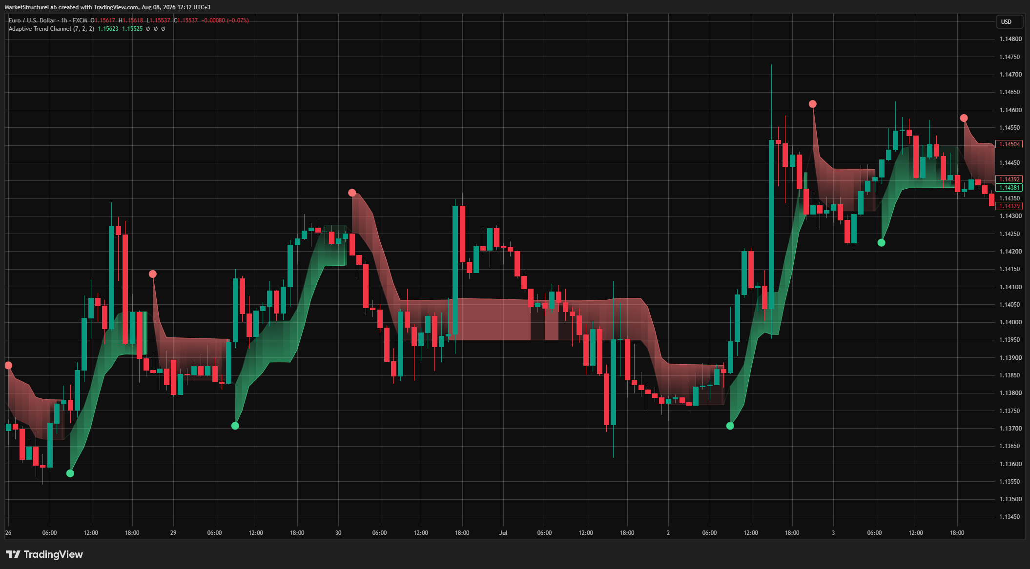This screenshot has width=1030, height=569.
Task: Click the 1.13450 price axis label
Action: tap(1010, 517)
